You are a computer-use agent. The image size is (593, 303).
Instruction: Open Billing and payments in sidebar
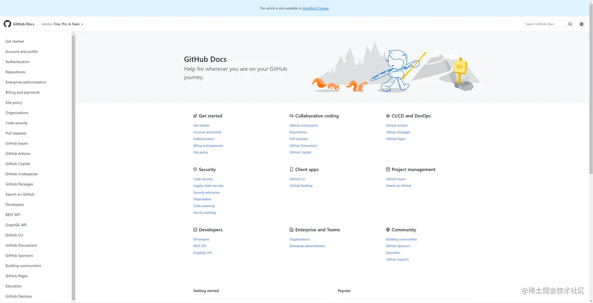pos(23,92)
